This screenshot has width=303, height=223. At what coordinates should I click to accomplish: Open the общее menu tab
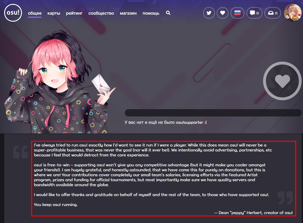pos(35,13)
